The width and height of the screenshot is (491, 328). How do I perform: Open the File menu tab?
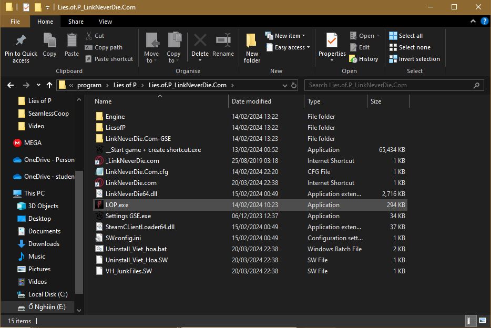click(15, 22)
